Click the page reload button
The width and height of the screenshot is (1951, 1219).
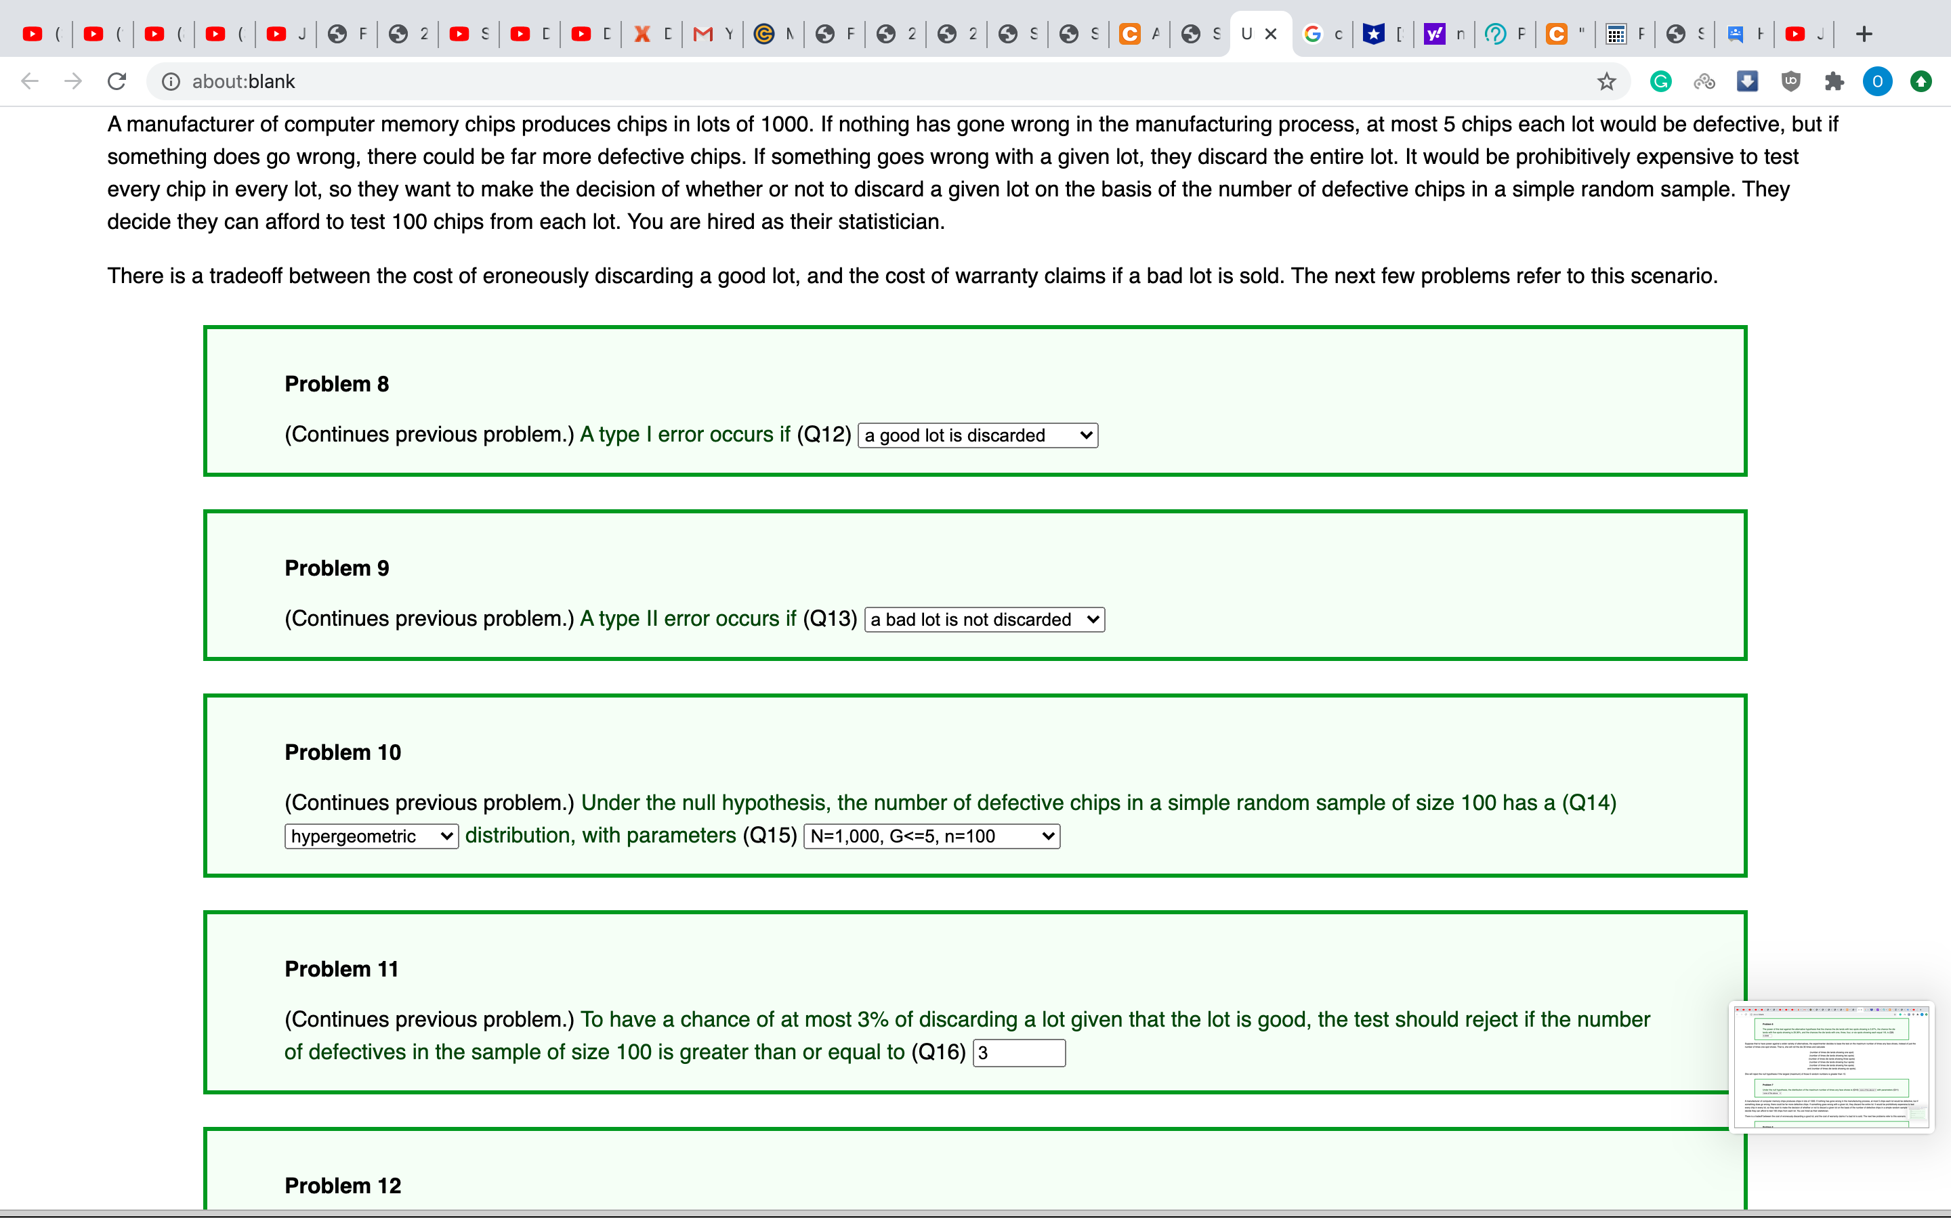click(117, 81)
